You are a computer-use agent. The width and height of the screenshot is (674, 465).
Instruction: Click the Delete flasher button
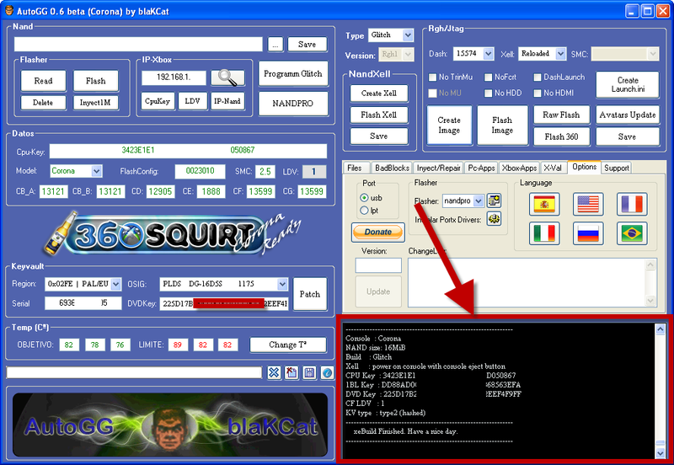coord(44,103)
